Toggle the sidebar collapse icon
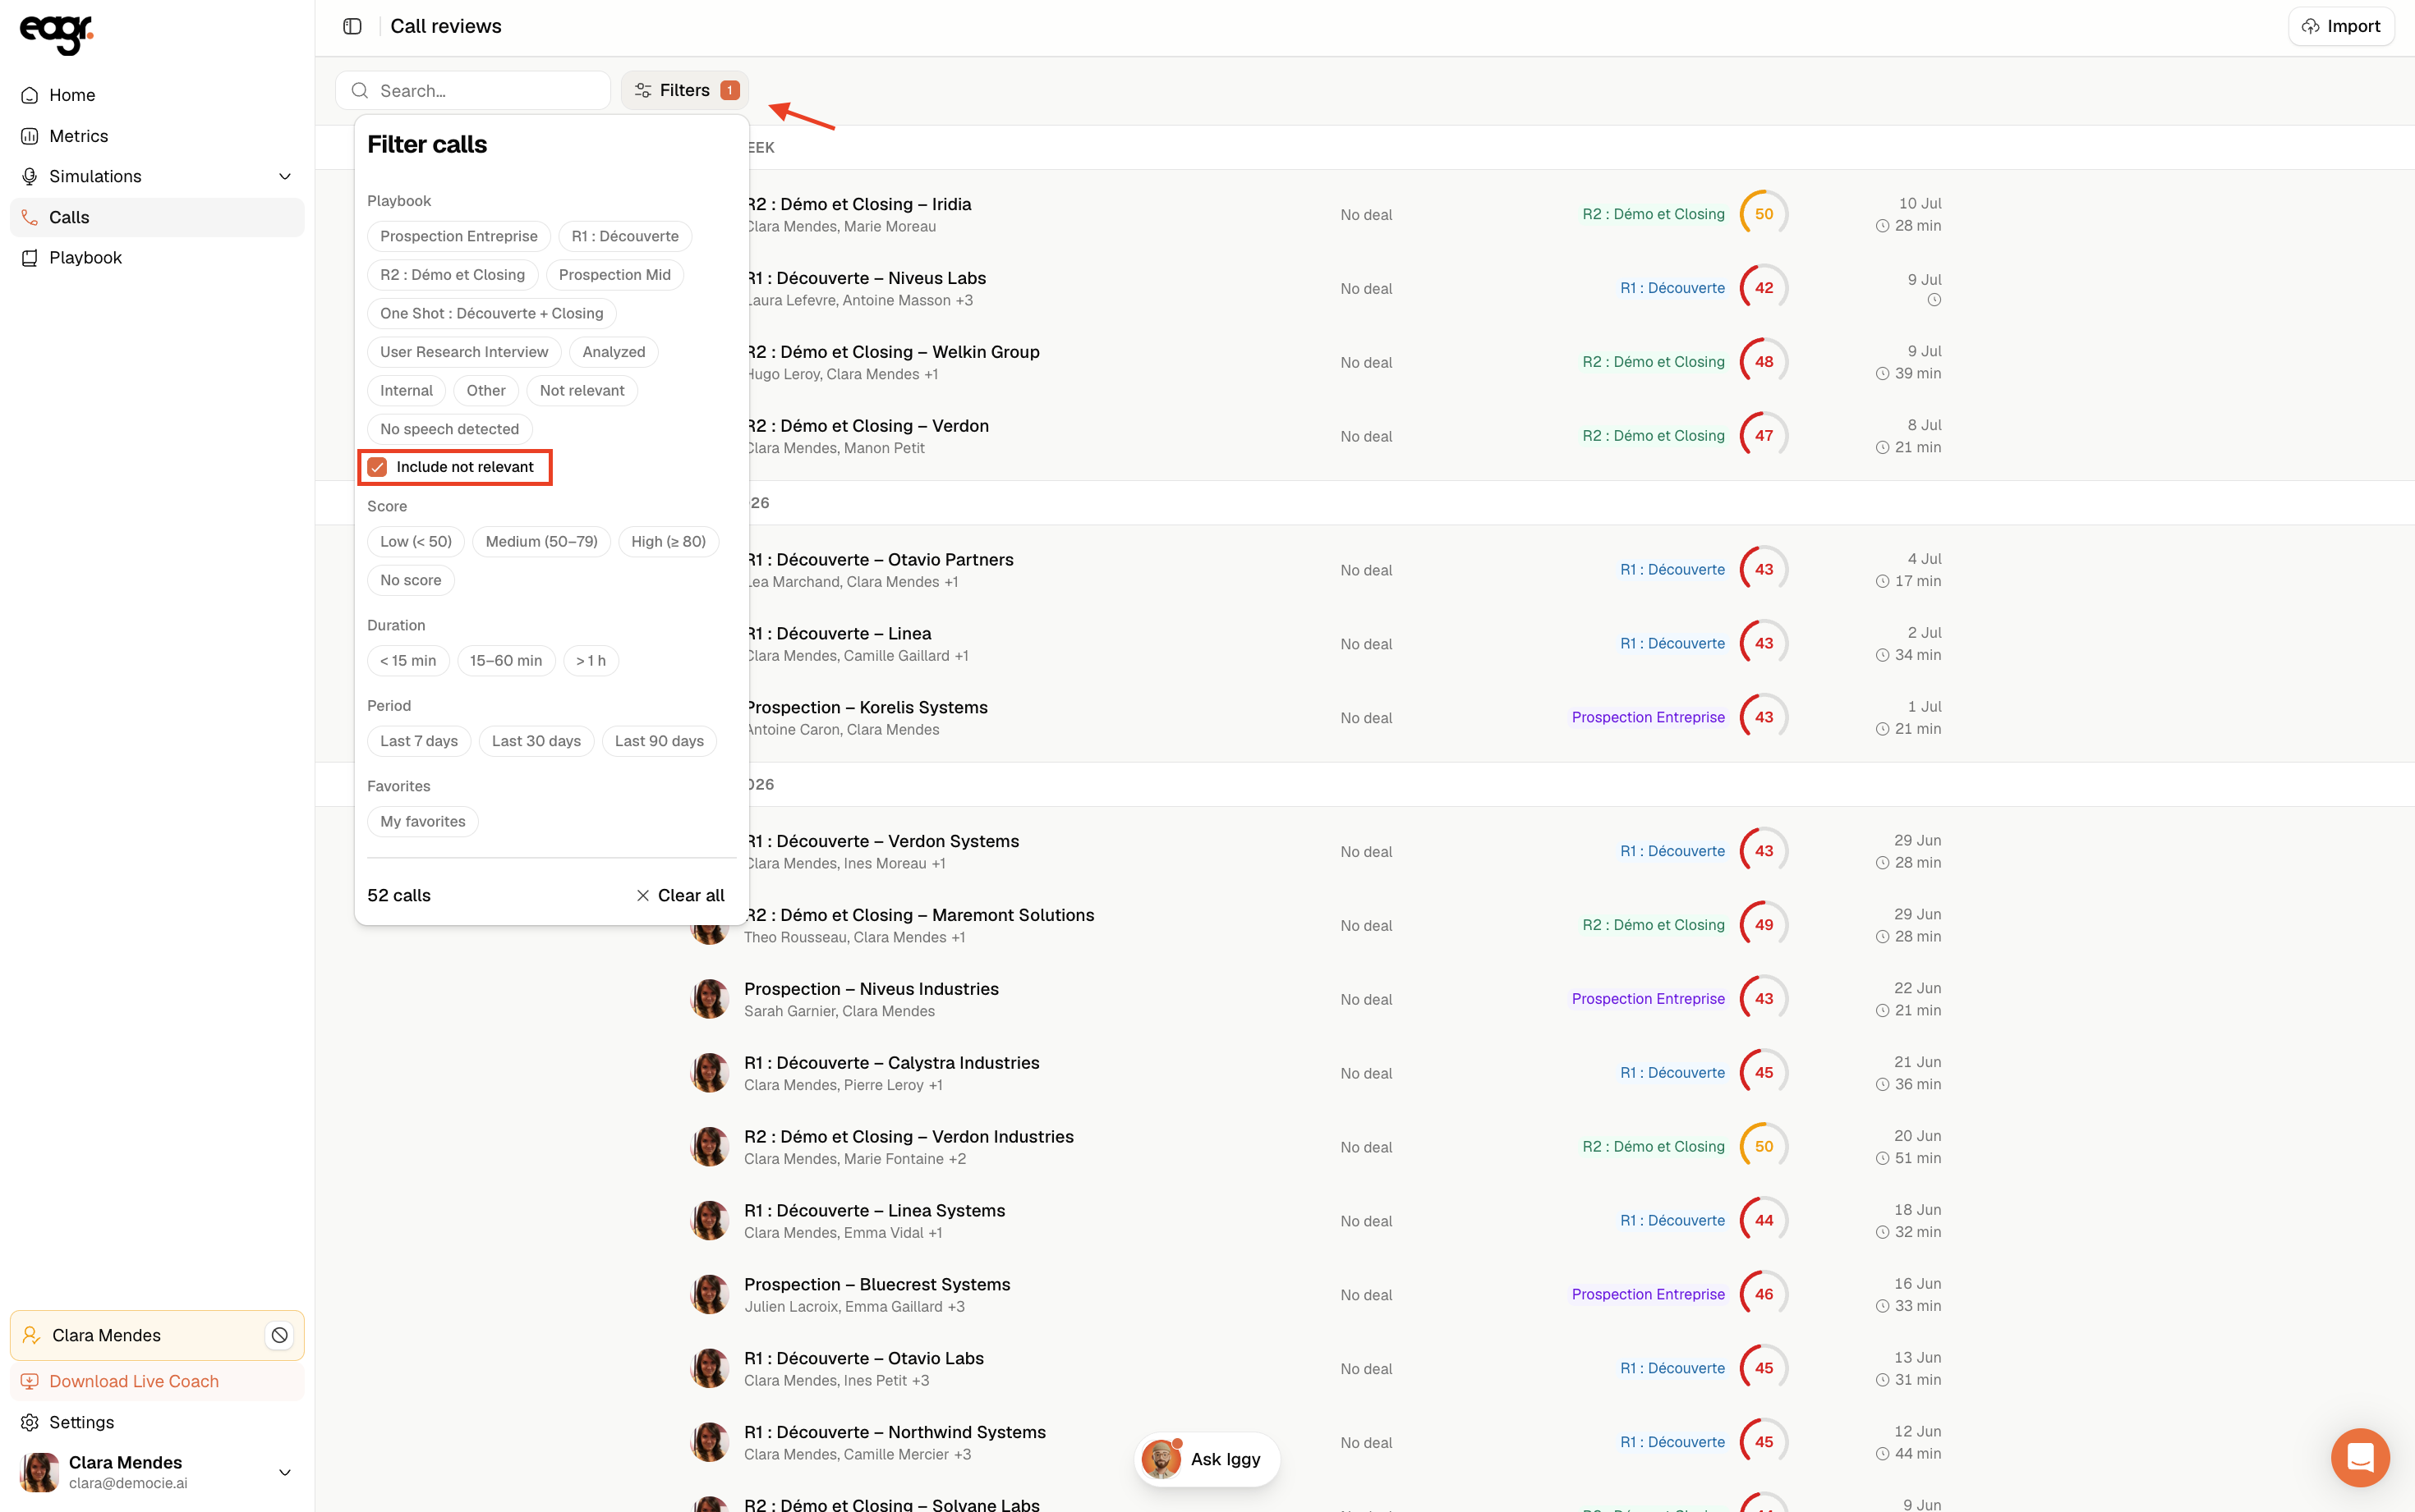This screenshot has width=2415, height=1512. [x=352, y=26]
